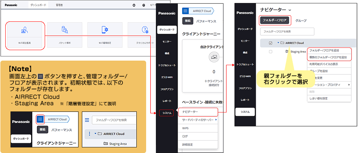Click レポート in the ナビゲーター panel sidebar
Viewport: 364px width, 153px height.
pos(245,100)
